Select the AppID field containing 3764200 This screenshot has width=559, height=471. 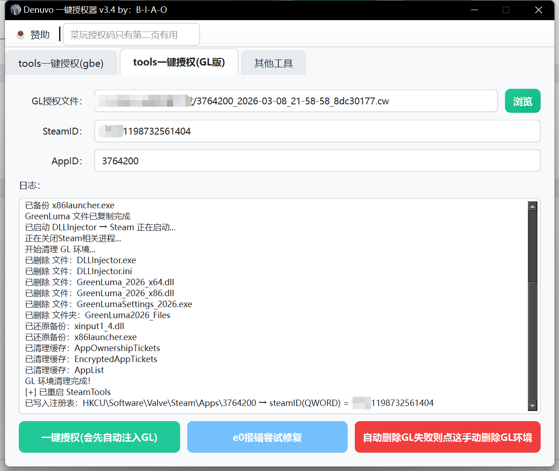click(317, 161)
